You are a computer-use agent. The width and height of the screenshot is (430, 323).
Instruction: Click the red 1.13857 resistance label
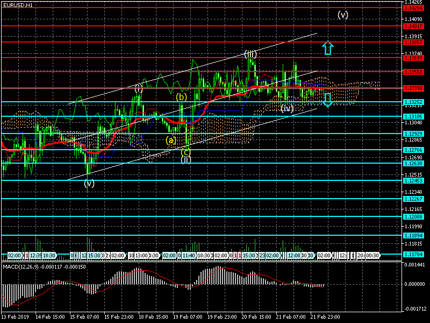pos(413,43)
